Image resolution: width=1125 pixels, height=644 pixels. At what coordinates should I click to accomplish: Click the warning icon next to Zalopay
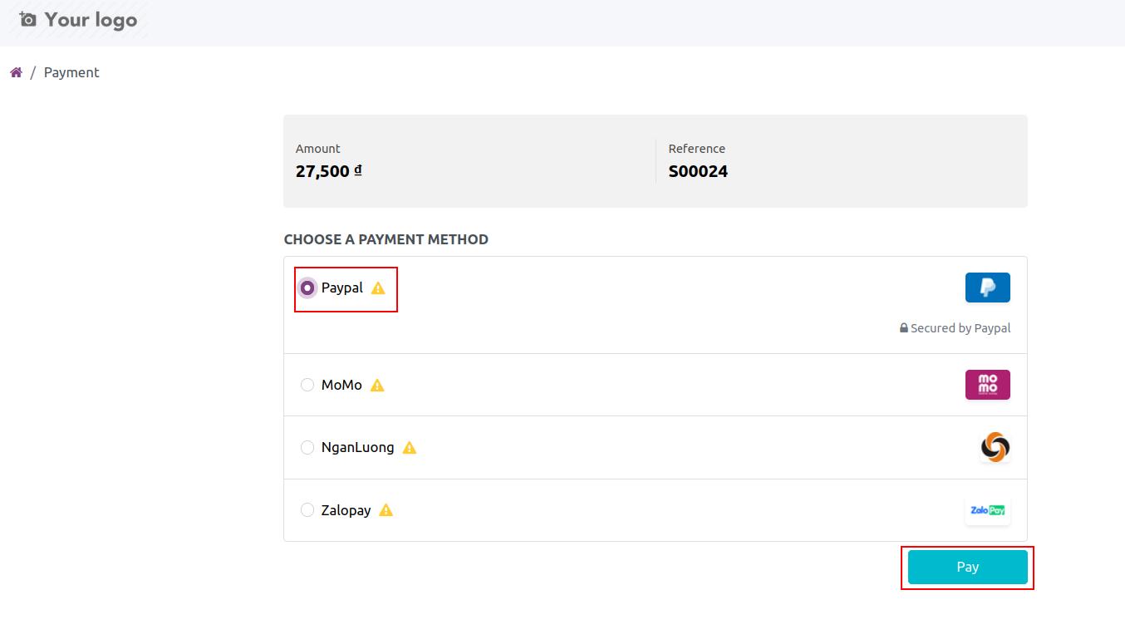point(386,510)
